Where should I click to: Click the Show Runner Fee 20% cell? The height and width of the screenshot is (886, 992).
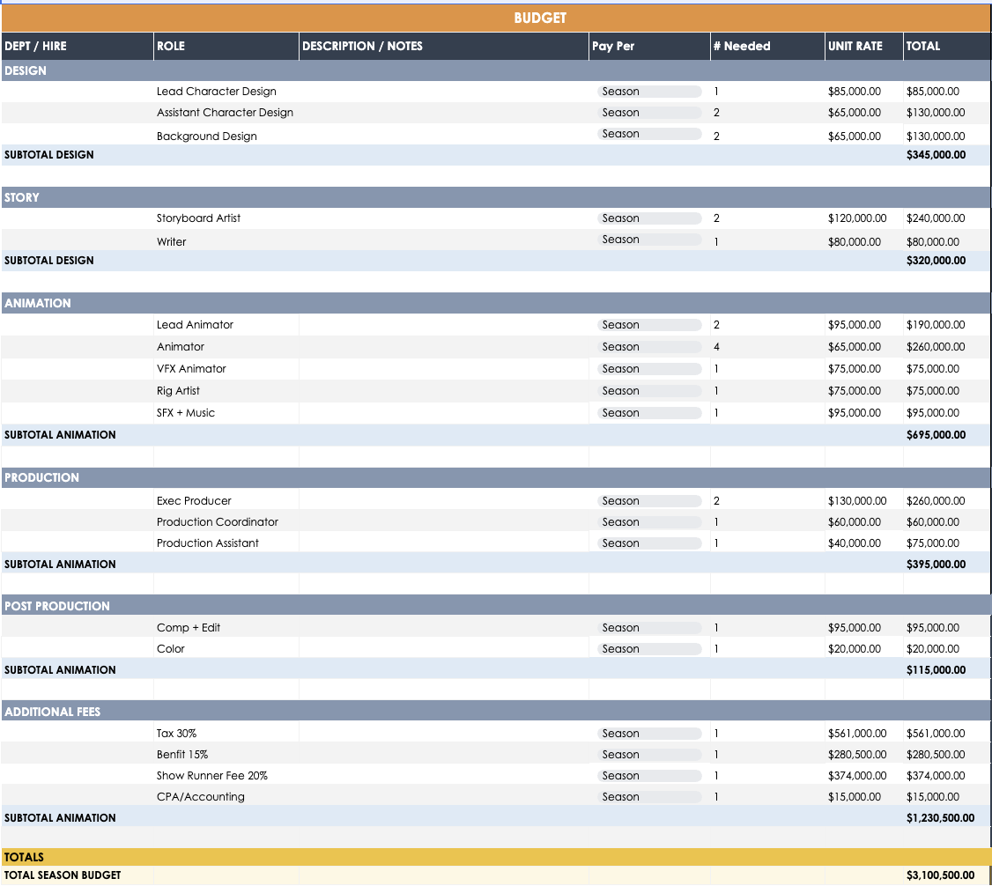click(x=226, y=775)
